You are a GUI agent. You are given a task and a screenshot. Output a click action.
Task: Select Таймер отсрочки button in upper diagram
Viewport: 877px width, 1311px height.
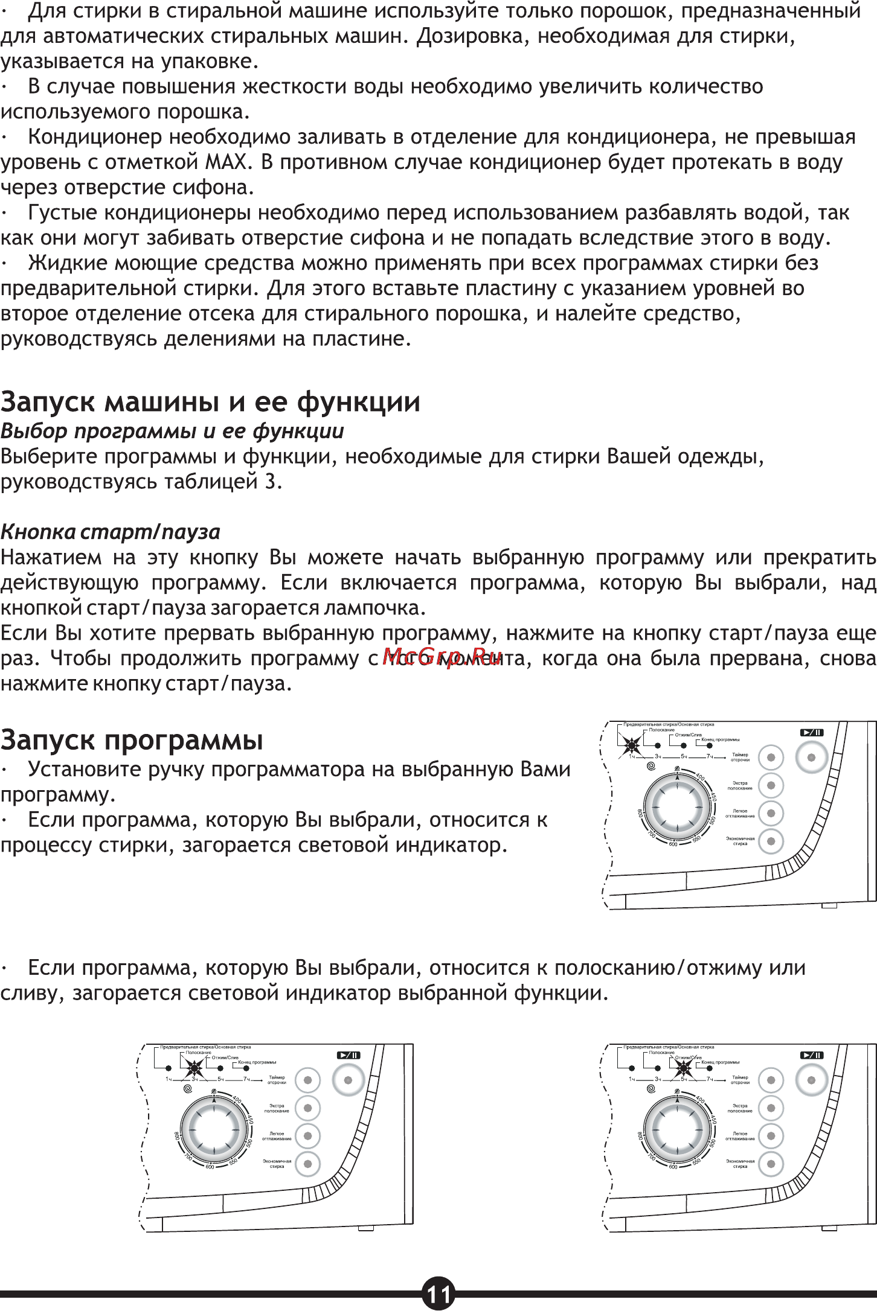coord(771,758)
